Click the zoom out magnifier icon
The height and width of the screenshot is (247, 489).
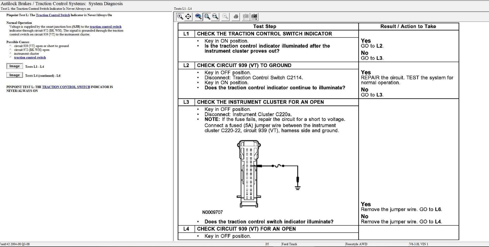click(x=225, y=17)
